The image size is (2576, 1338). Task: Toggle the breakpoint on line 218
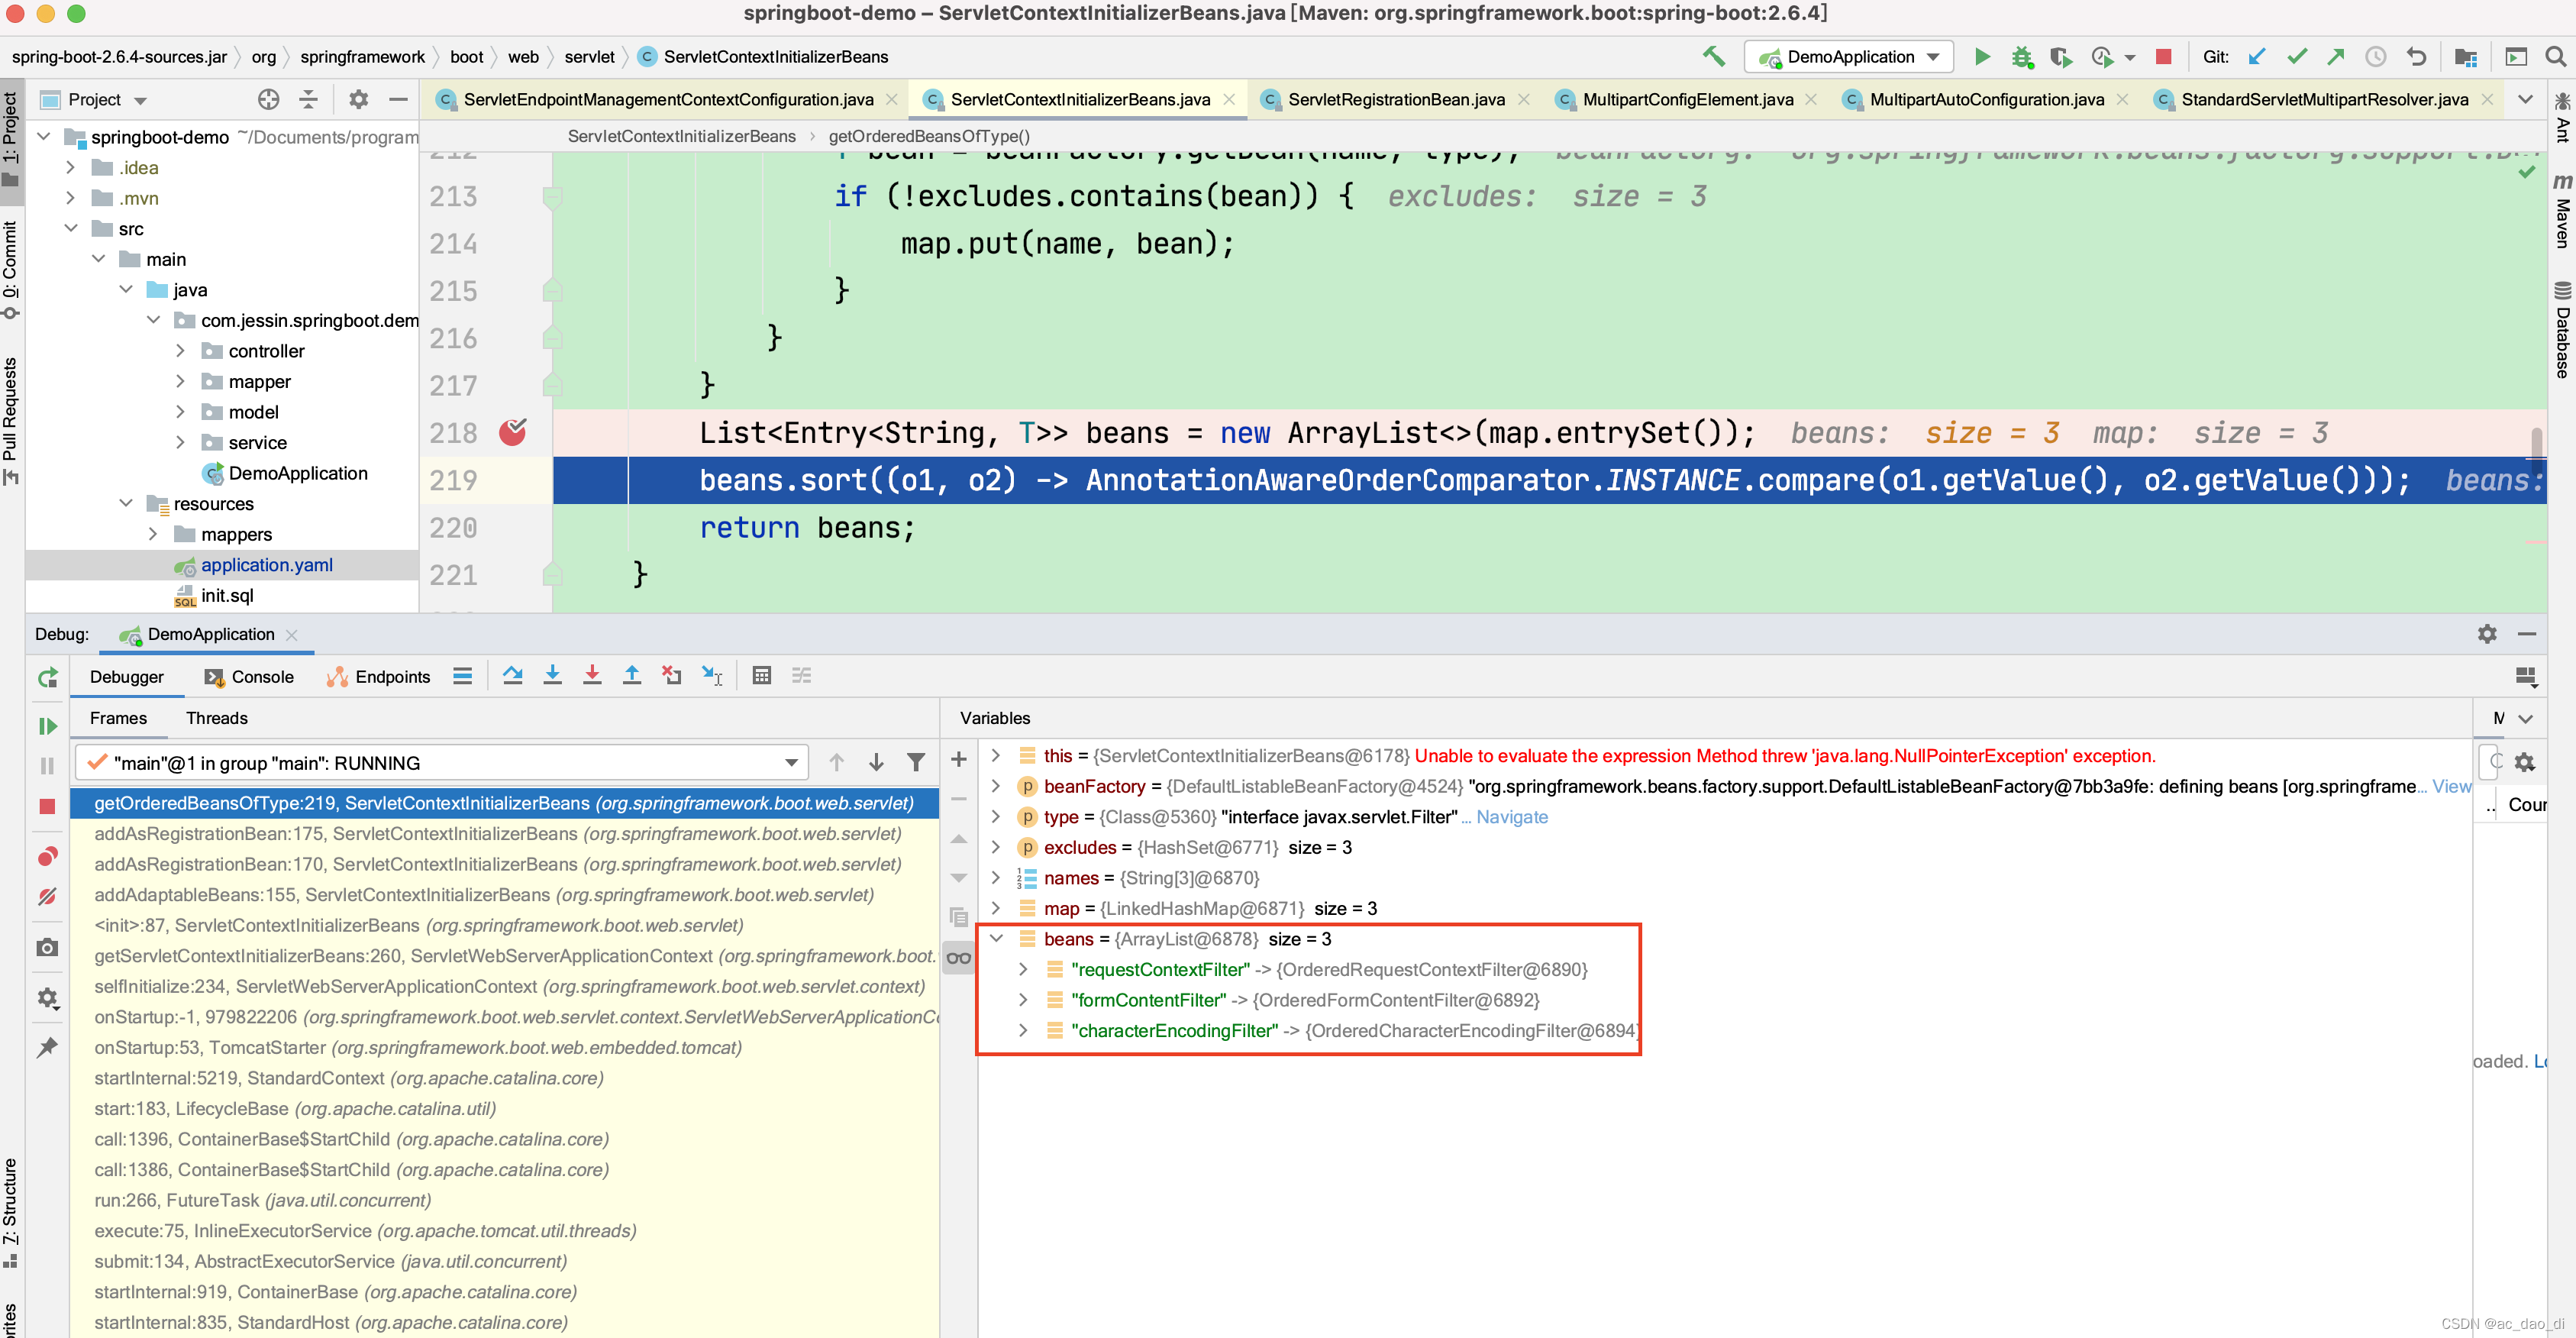click(513, 432)
